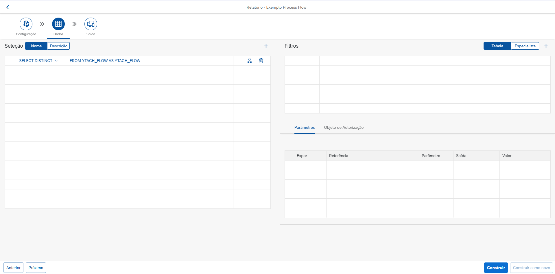Image resolution: width=555 pixels, height=274 pixels.
Task: Open the Objeto de Autorização tab
Action: point(344,127)
